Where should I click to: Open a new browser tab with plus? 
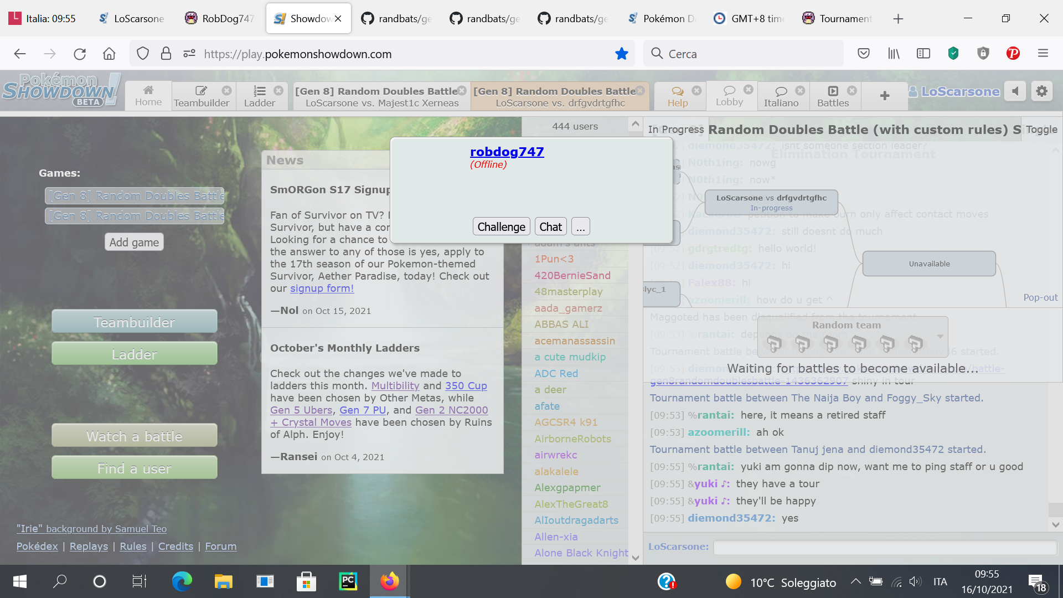tap(898, 19)
